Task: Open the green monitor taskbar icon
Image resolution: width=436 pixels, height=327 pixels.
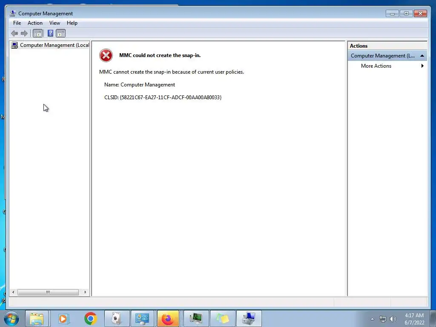Action: pos(196,318)
